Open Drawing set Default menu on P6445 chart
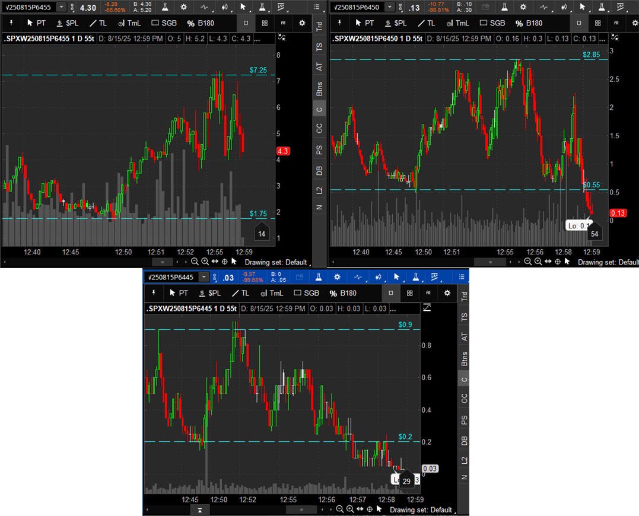Screen dimensions: 639x516 pos(421,509)
